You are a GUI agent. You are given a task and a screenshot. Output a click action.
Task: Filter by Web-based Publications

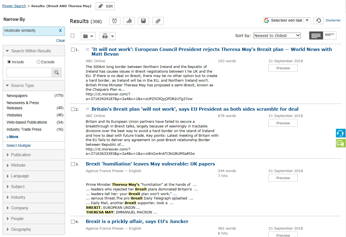coord(27,122)
